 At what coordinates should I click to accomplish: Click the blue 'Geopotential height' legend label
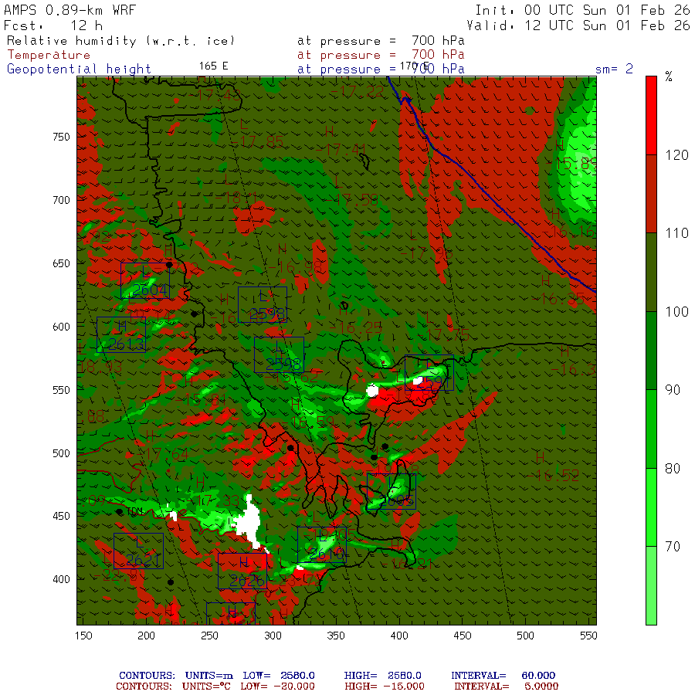click(79, 69)
